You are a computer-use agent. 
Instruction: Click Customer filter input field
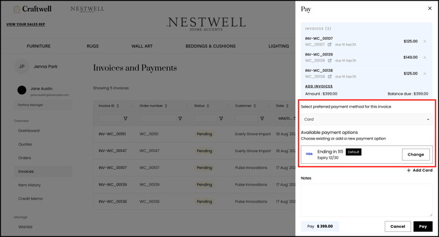click(x=246, y=119)
